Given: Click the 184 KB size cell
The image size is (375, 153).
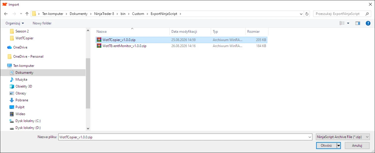Looking at the screenshot, I should click(261, 46).
